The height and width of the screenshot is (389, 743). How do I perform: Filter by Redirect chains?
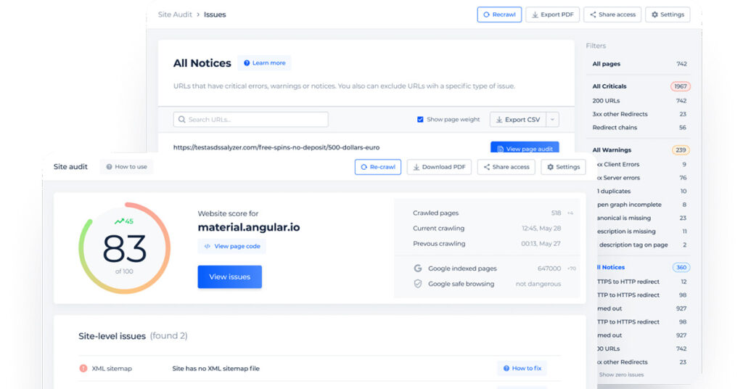pyautogui.click(x=639, y=128)
